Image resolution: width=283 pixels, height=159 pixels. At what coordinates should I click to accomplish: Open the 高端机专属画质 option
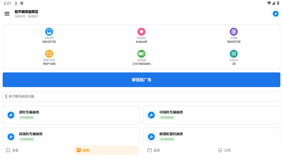pos(71,135)
